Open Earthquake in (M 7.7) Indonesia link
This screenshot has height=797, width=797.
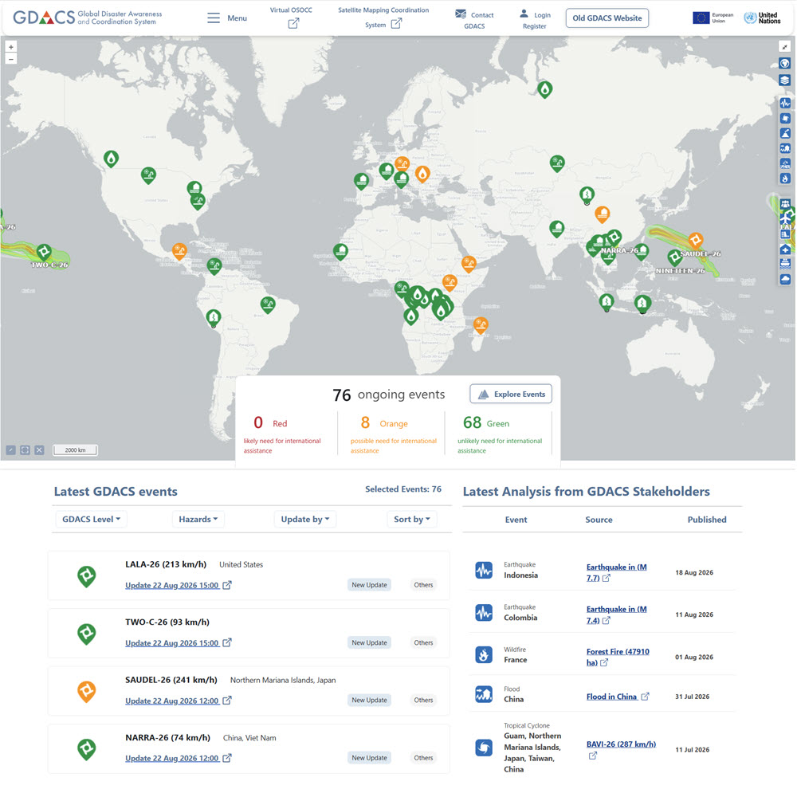click(617, 572)
